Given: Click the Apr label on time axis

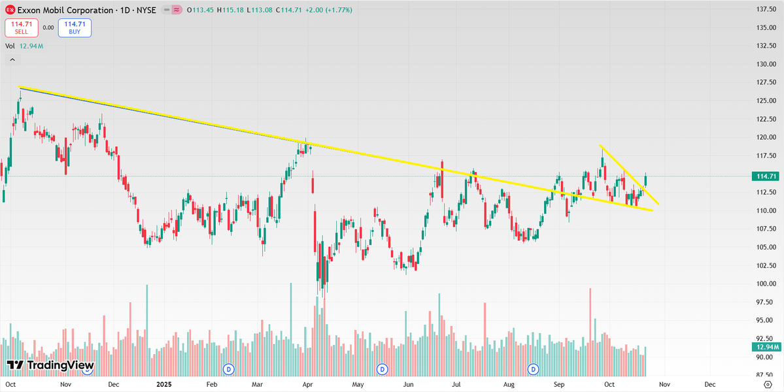Looking at the screenshot, I should pos(308,385).
